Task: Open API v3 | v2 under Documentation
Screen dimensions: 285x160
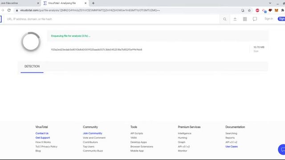Action: tap(231, 142)
